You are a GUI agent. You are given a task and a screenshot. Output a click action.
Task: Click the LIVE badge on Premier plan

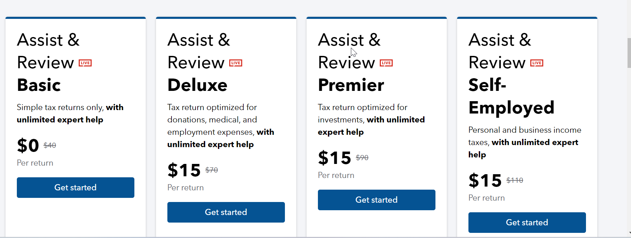click(386, 63)
